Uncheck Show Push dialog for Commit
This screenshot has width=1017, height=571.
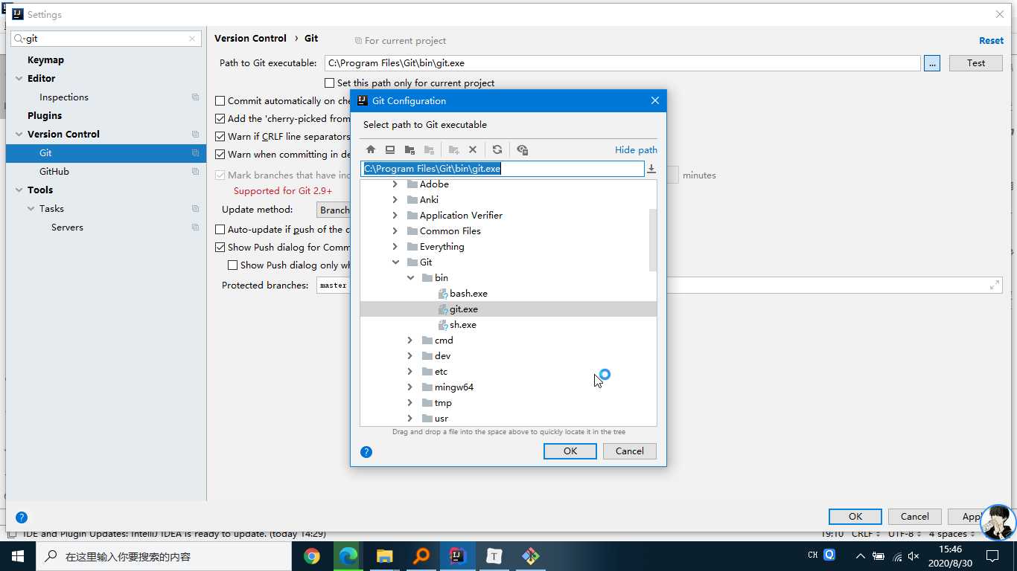[220, 248]
